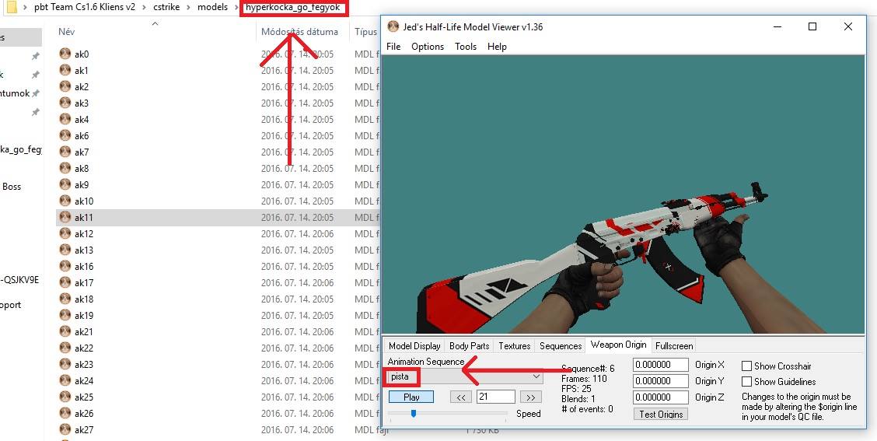Image resolution: width=877 pixels, height=441 pixels.
Task: Select the file named ak26
Action: [84, 413]
